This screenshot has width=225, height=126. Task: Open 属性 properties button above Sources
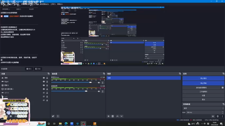(29, 69)
